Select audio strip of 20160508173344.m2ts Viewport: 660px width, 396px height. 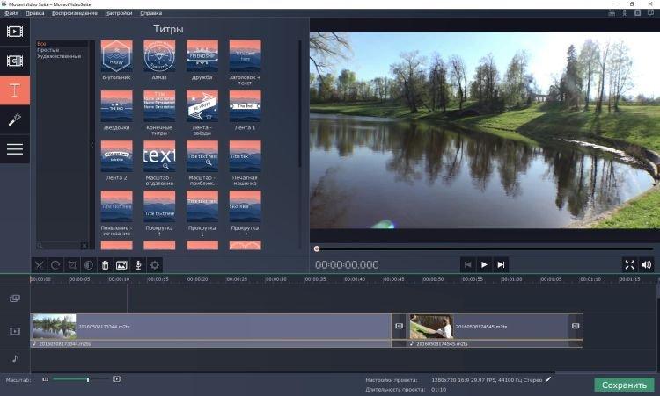pos(211,343)
